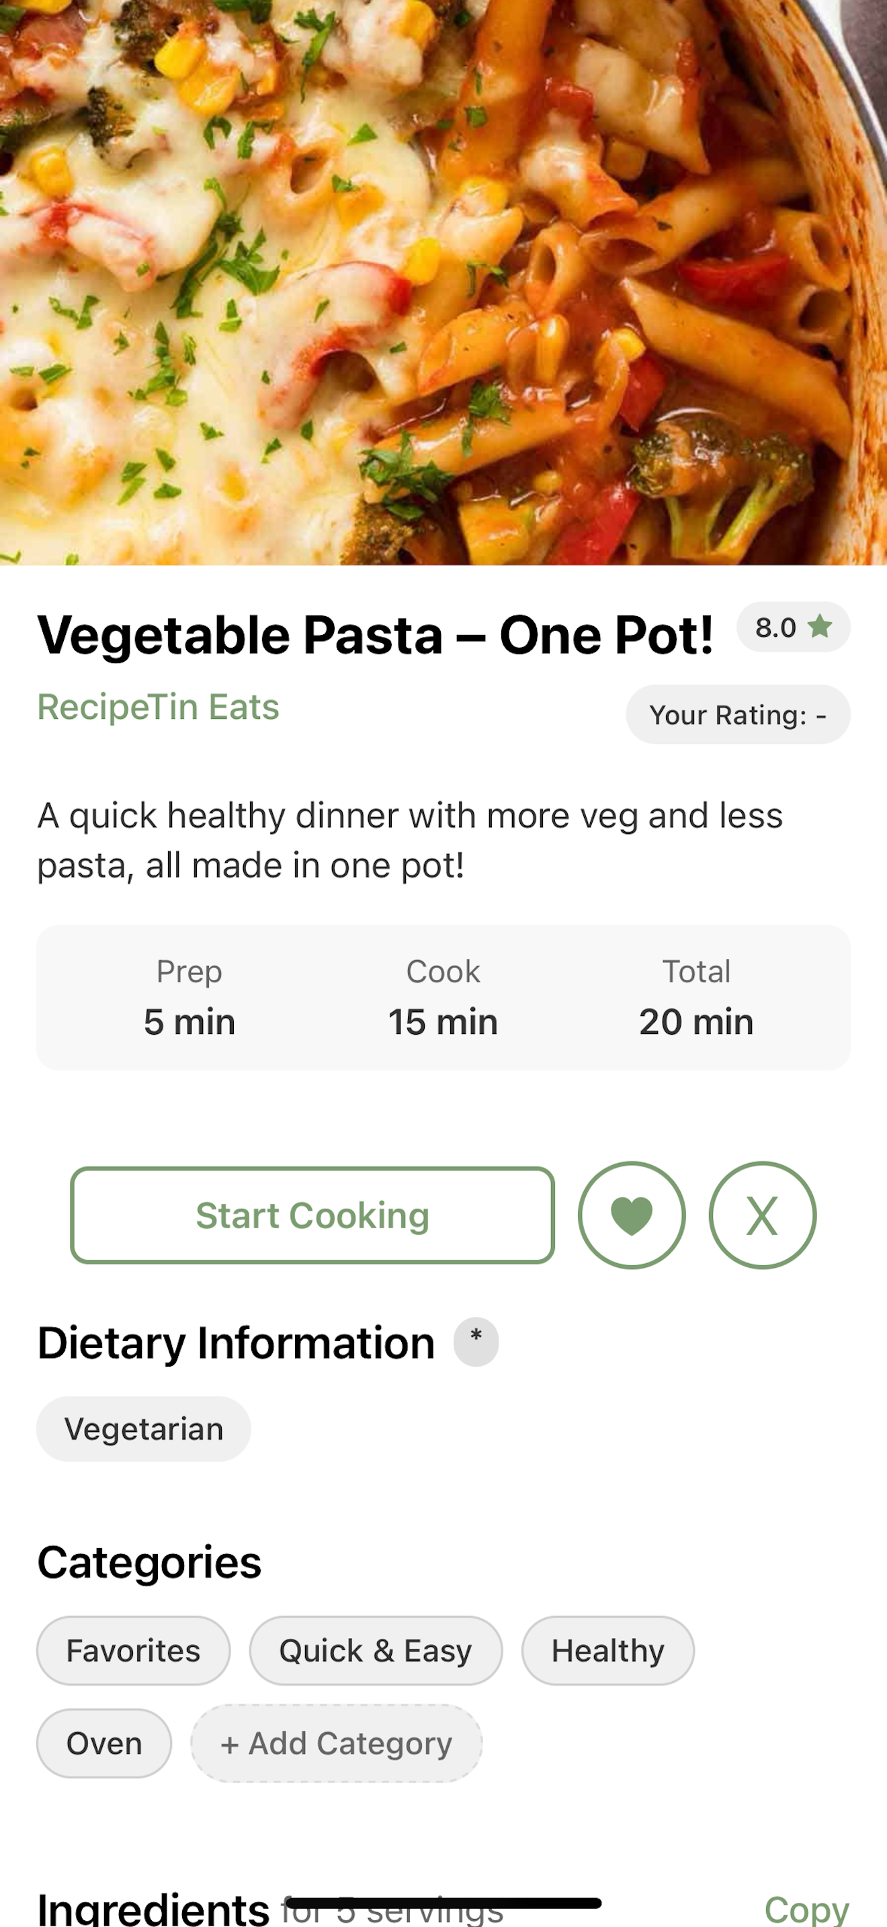Tap the pasta recipe photo
The image size is (887, 1927).
click(443, 282)
